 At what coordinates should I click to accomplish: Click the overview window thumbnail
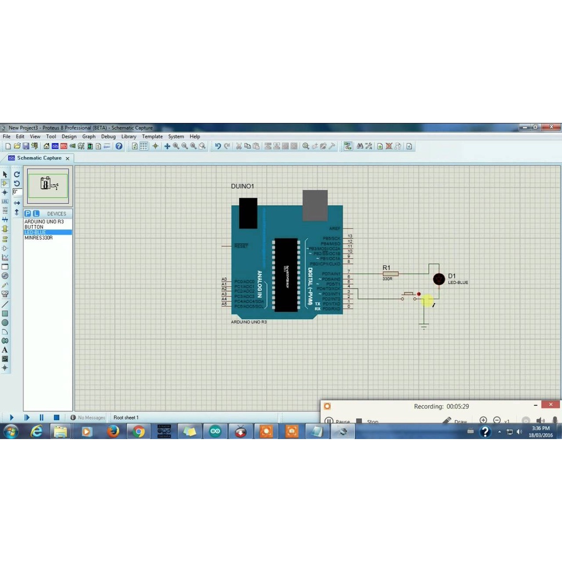pyautogui.click(x=48, y=186)
